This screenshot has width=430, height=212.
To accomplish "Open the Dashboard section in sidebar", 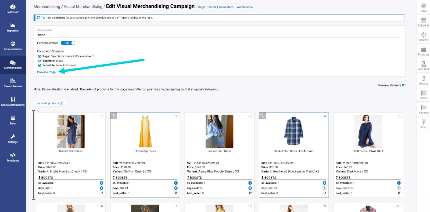I will (x=13, y=9).
